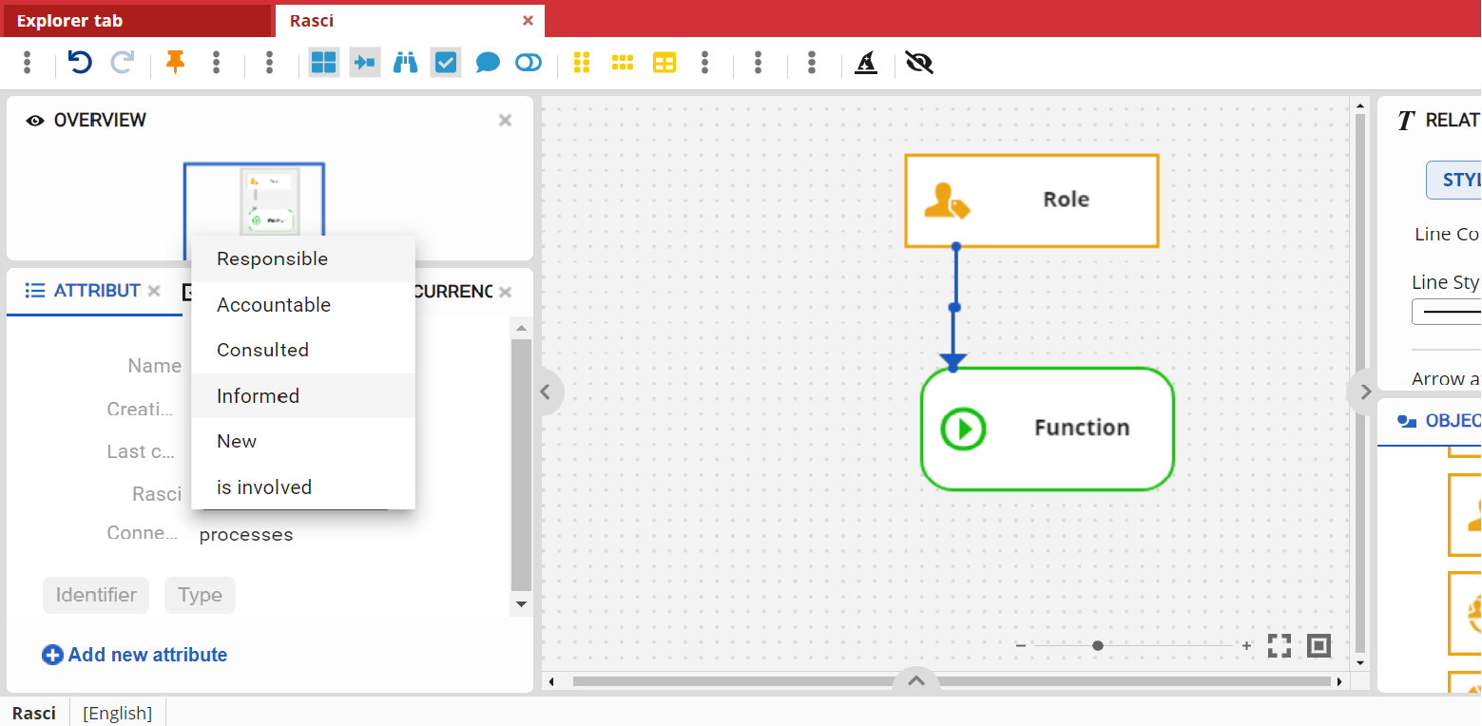Screen dimensions: 1482x726
Task: Click the fit-to-screen icon in canvas
Action: point(1280,646)
